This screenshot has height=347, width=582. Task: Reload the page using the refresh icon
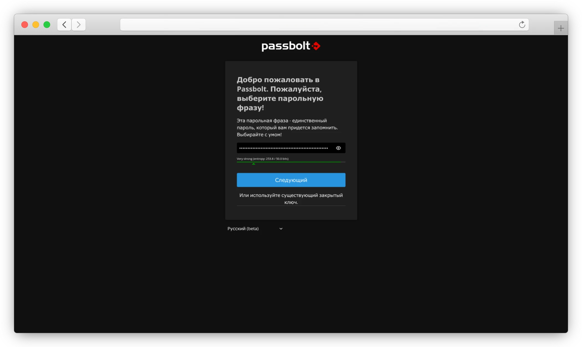(x=522, y=25)
